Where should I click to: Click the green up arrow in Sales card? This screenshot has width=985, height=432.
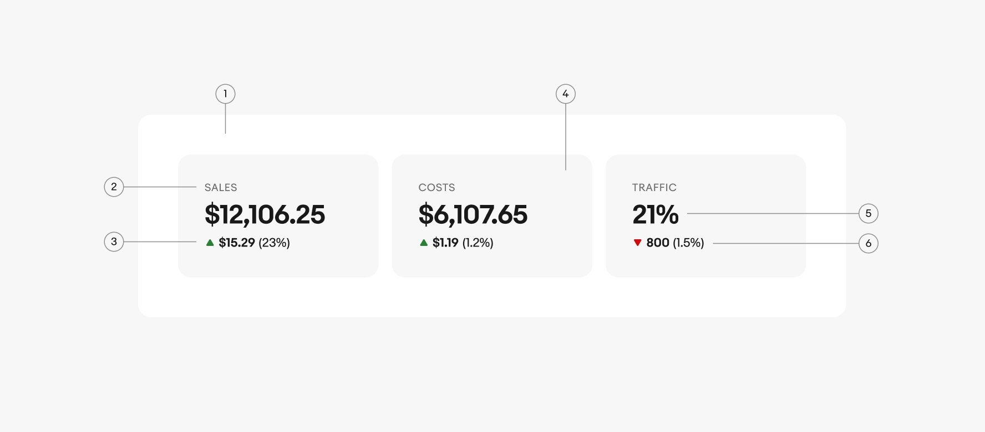coord(210,243)
